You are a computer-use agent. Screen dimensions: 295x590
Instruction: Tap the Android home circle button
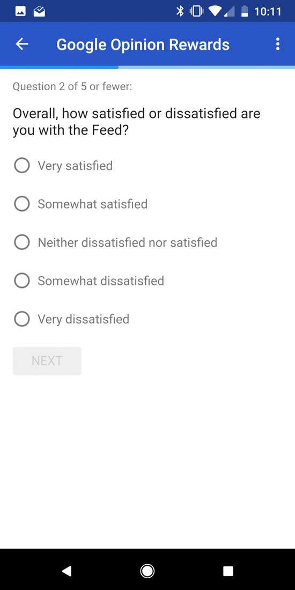coord(147,571)
